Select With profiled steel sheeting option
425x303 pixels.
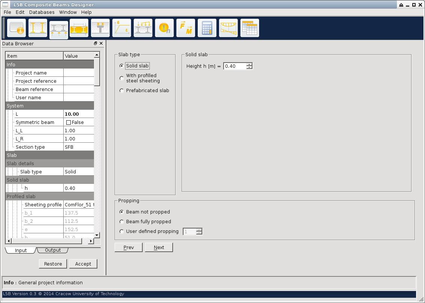coord(122,78)
